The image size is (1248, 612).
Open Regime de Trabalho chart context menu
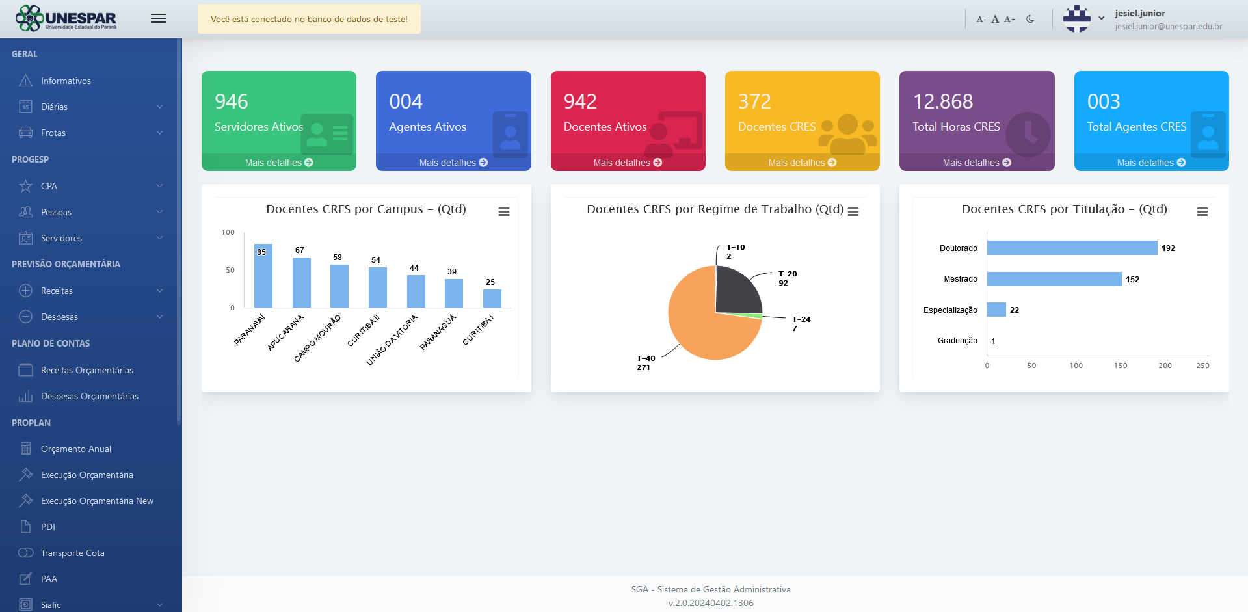click(x=853, y=212)
